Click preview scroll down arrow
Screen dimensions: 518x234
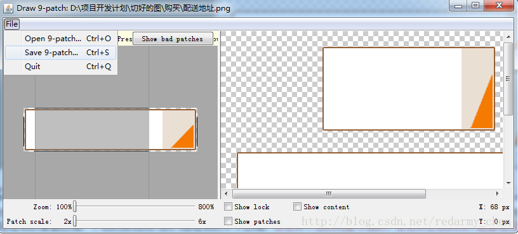[508, 183]
